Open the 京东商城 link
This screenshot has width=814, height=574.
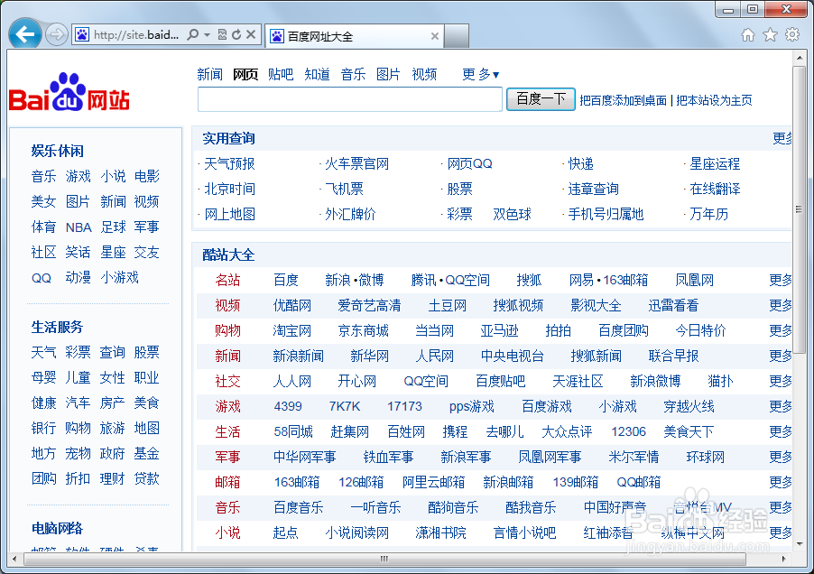point(364,330)
